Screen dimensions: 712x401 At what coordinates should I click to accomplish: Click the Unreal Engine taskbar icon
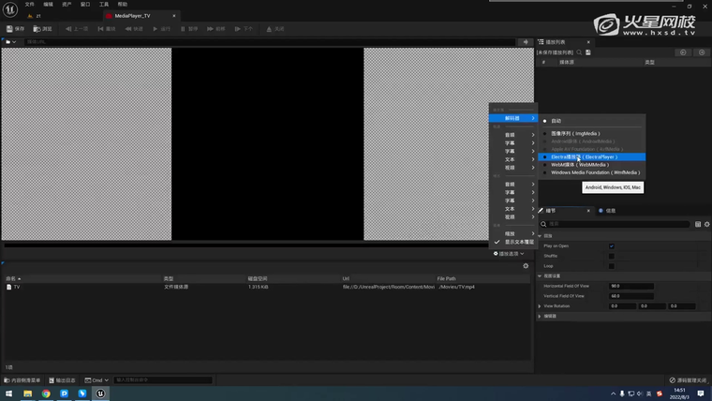[100, 394]
